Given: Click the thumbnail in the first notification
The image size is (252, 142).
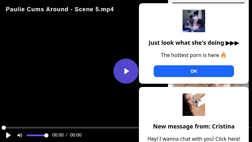Looking at the screenshot, I should click(194, 21).
